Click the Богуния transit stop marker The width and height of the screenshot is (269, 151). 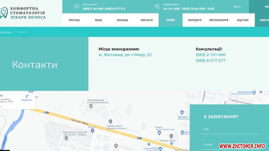point(92,131)
